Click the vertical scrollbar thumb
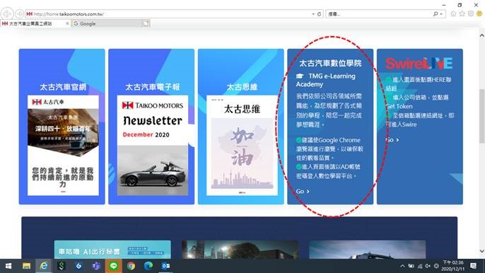485x273 pixels. click(x=482, y=116)
